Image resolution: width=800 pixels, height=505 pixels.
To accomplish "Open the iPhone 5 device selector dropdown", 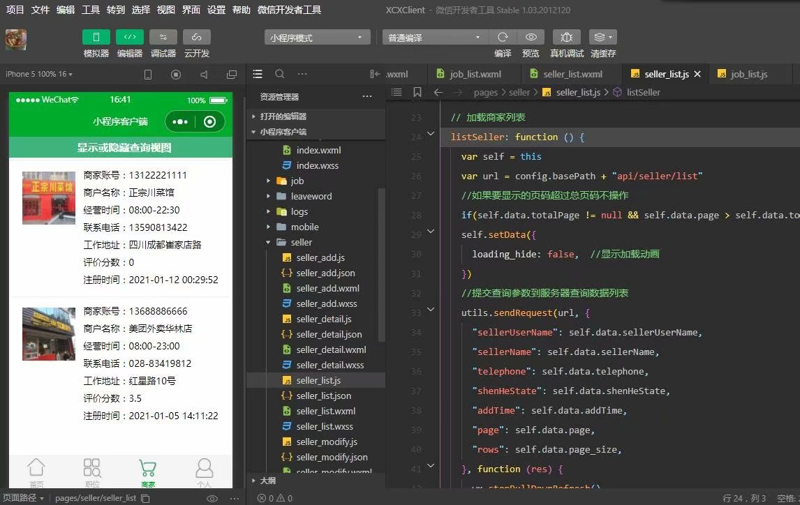I will coord(39,74).
